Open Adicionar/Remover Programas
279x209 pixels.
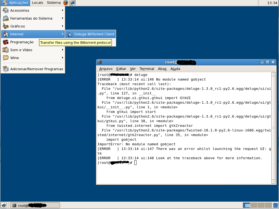(33, 69)
